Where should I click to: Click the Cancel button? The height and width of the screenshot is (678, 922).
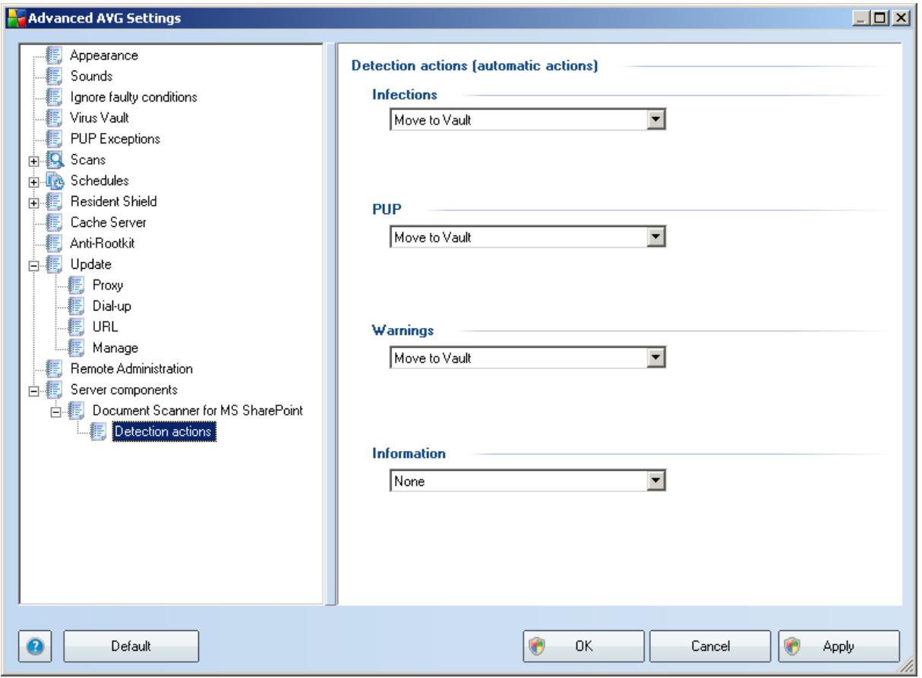point(712,646)
